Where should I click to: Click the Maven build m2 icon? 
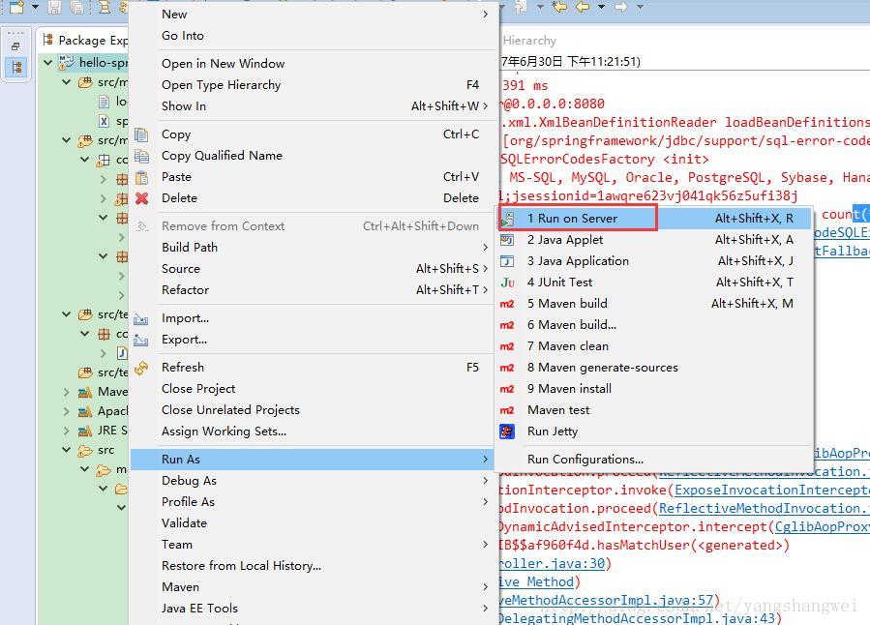pos(506,303)
